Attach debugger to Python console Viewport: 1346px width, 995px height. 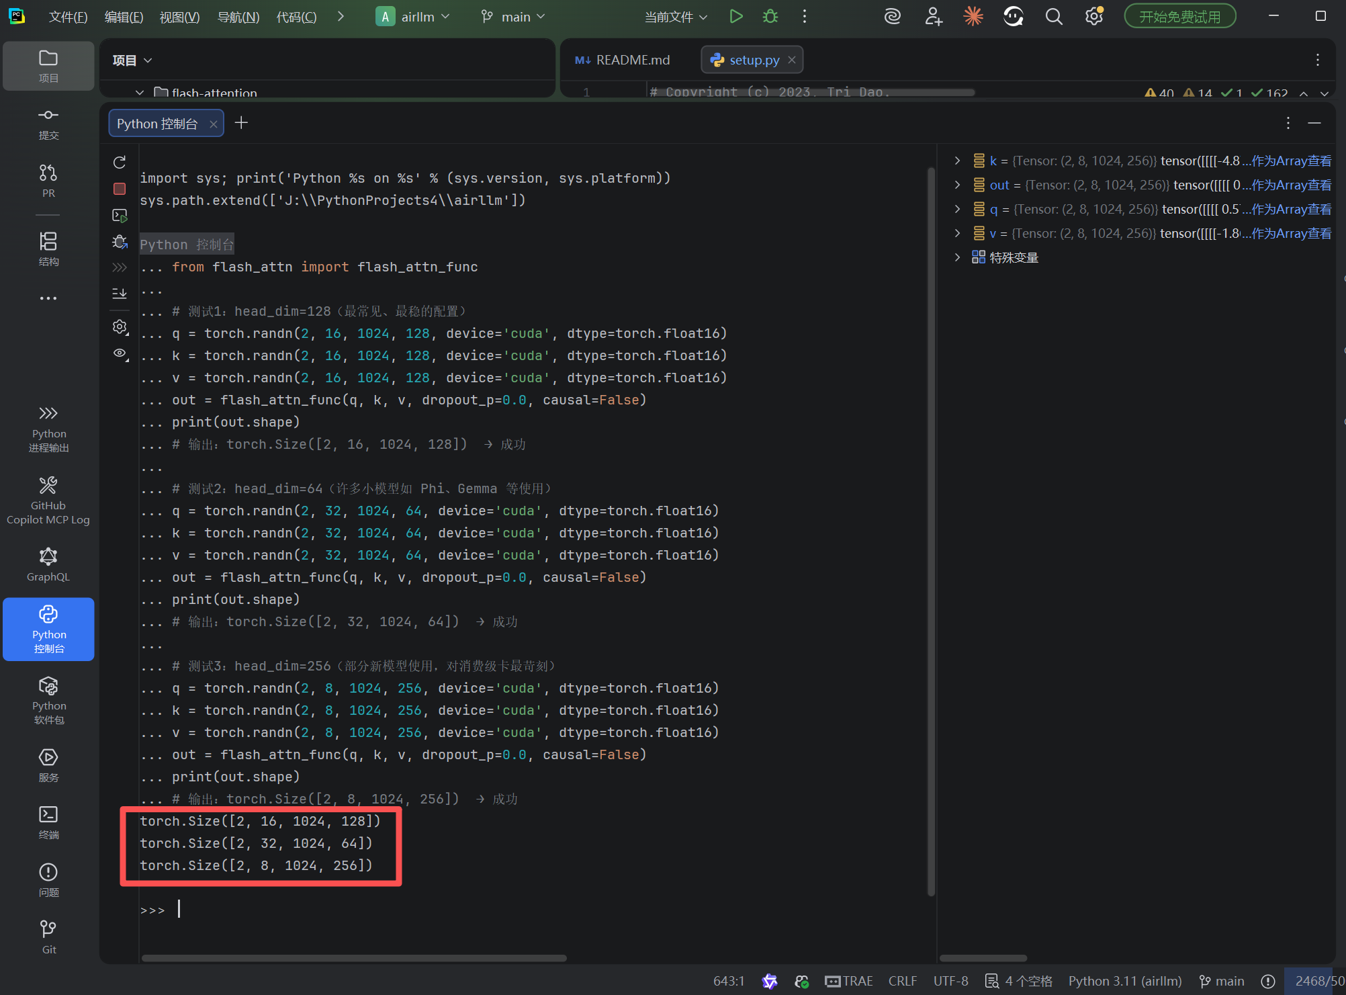pos(120,242)
